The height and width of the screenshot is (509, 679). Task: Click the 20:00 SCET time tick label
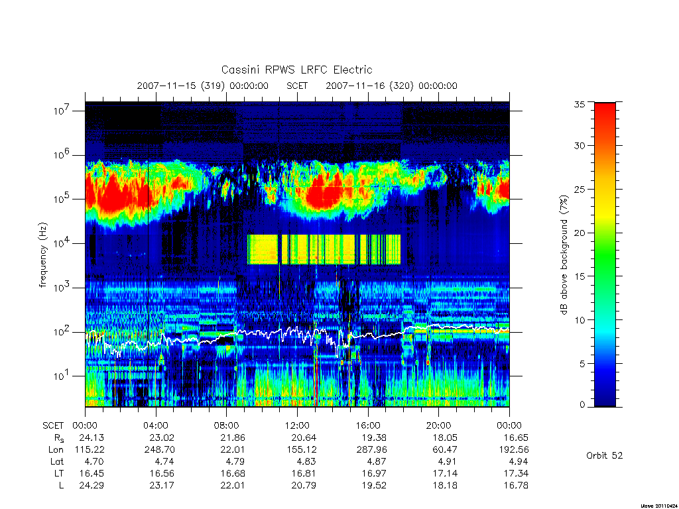point(438,425)
